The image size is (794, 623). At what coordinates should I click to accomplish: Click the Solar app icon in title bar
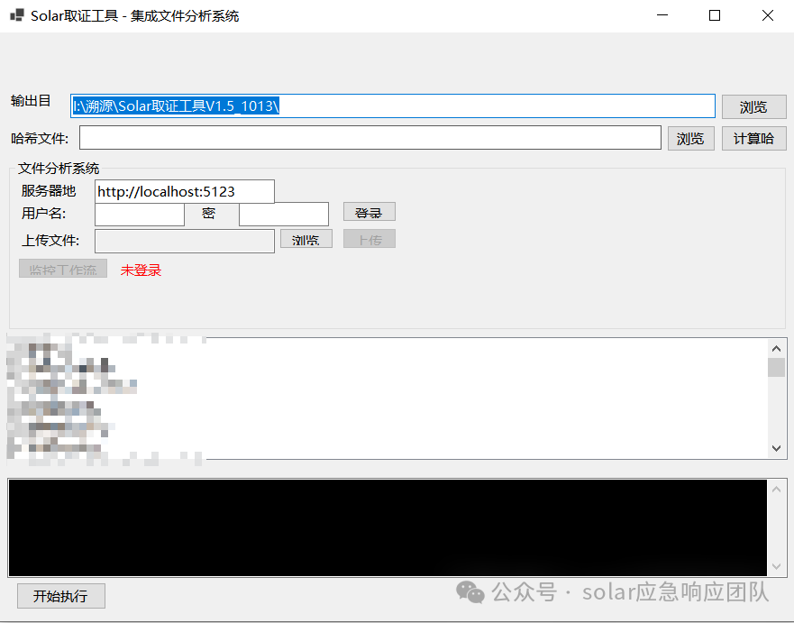pyautogui.click(x=17, y=15)
